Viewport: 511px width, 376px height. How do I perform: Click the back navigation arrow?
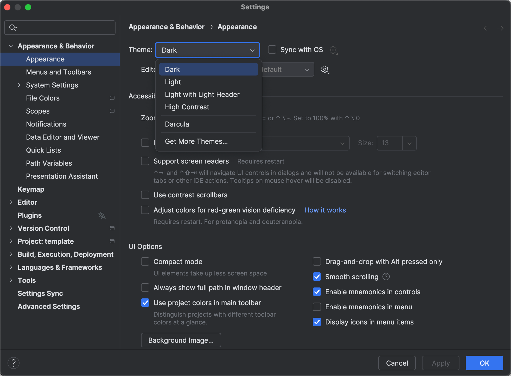point(487,28)
